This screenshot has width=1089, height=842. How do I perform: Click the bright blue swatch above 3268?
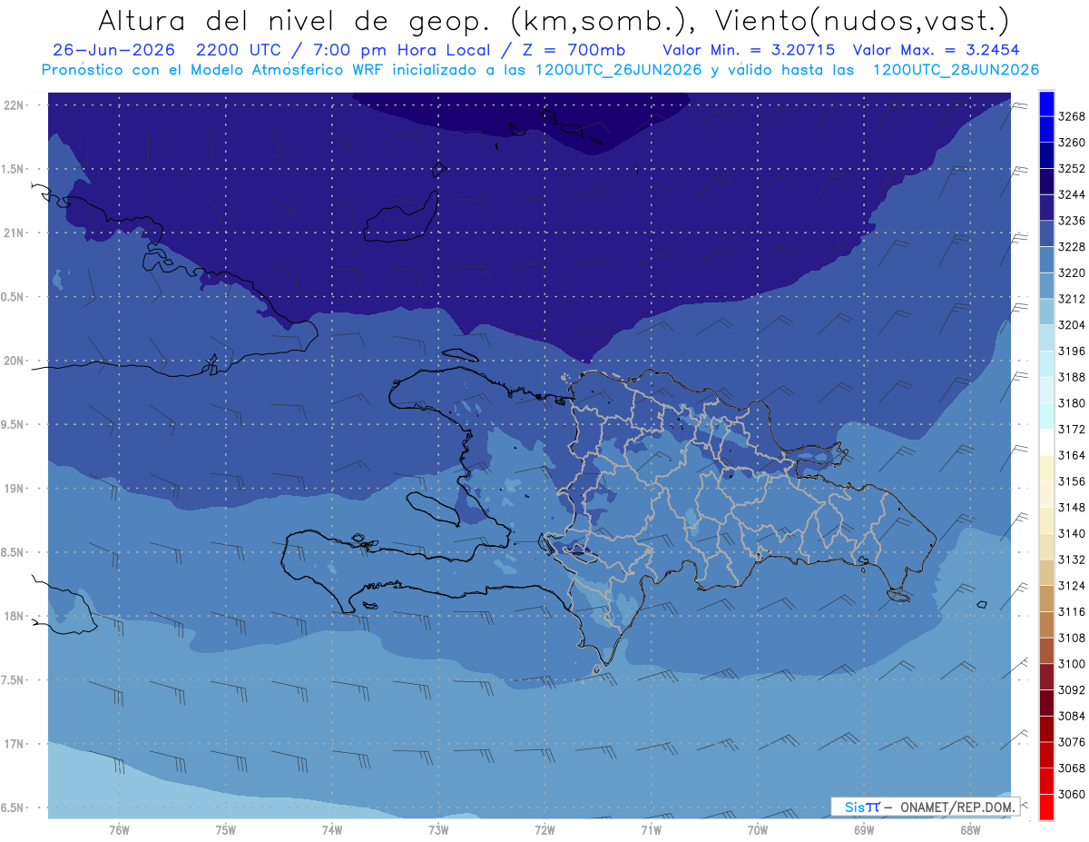pyautogui.click(x=1045, y=104)
